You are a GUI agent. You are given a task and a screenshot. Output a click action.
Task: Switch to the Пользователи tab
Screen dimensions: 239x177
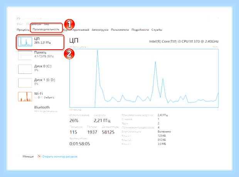[x=120, y=30]
